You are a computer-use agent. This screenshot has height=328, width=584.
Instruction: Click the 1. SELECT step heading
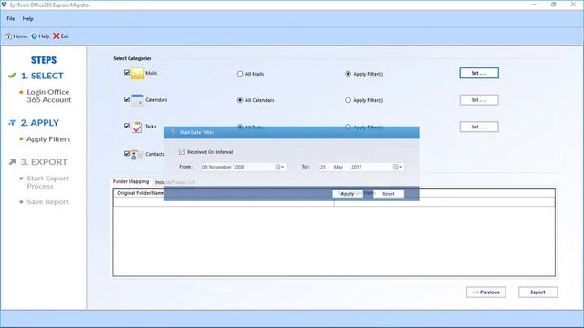[42, 76]
